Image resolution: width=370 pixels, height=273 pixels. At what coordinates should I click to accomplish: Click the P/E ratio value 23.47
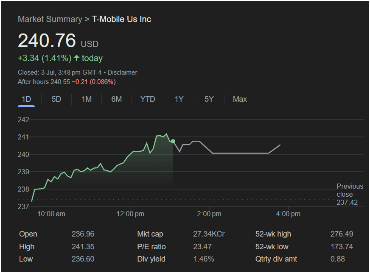coord(202,247)
